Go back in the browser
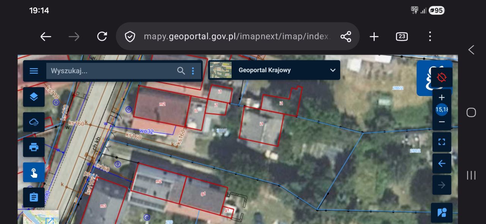The image size is (486, 224). click(x=46, y=36)
